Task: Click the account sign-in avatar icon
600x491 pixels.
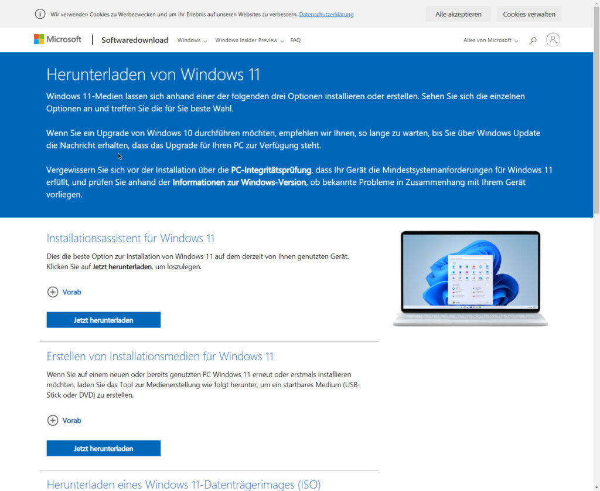Action: point(553,40)
